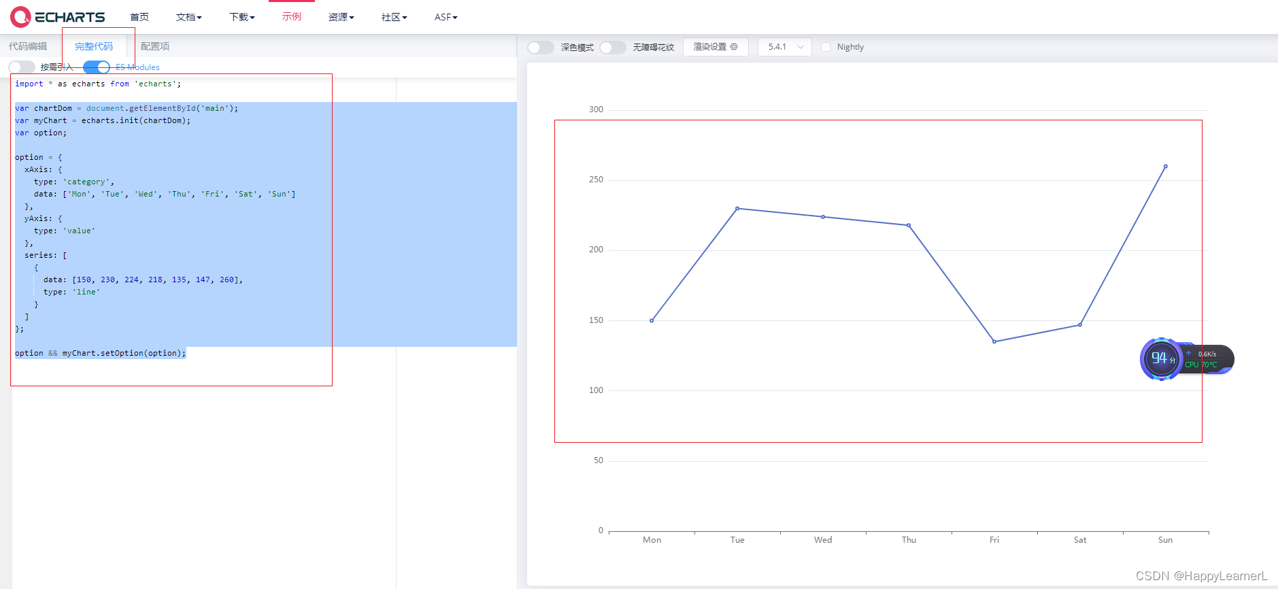This screenshot has width=1278, height=589.
Task: Expand the ASF menu
Action: coord(446,17)
